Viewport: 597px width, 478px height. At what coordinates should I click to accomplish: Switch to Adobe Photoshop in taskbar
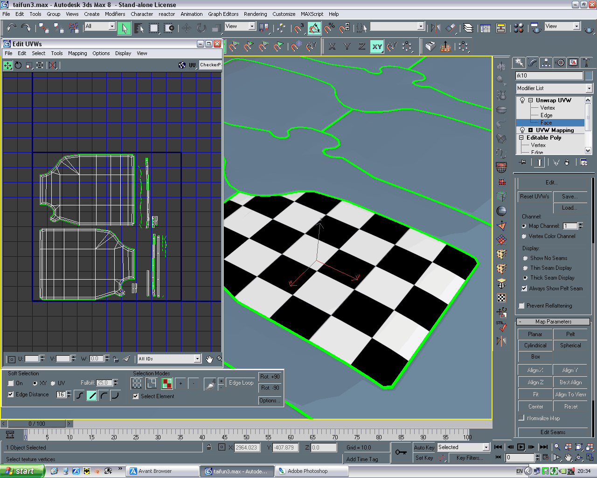[x=312, y=471]
